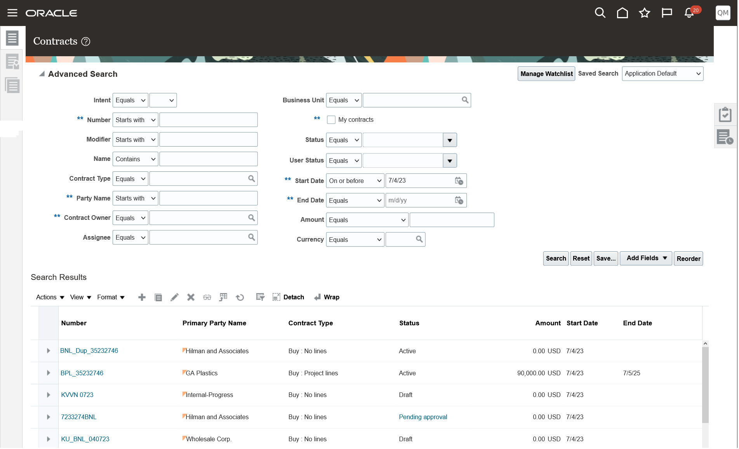Viewport: 739px width, 449px height.
Task: Open notifications bell with 20 badge
Action: click(690, 13)
